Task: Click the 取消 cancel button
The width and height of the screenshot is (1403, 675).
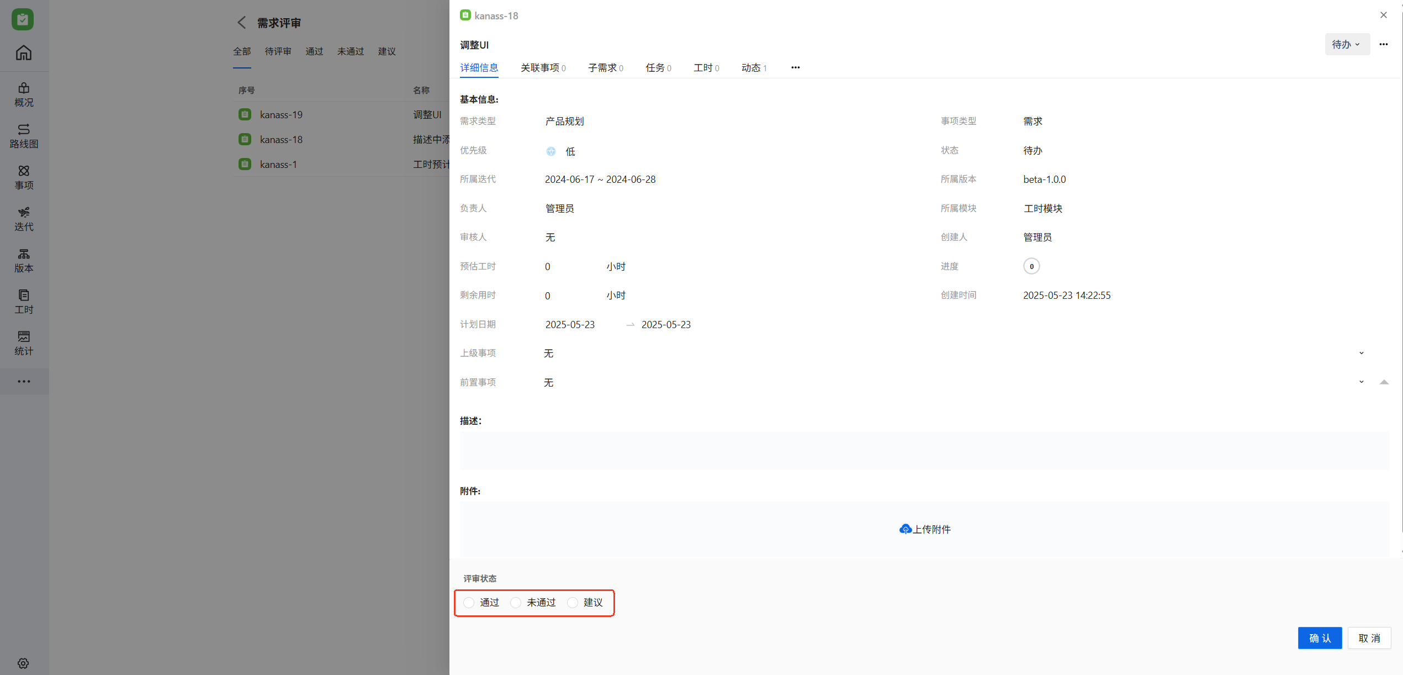Action: pos(1369,638)
